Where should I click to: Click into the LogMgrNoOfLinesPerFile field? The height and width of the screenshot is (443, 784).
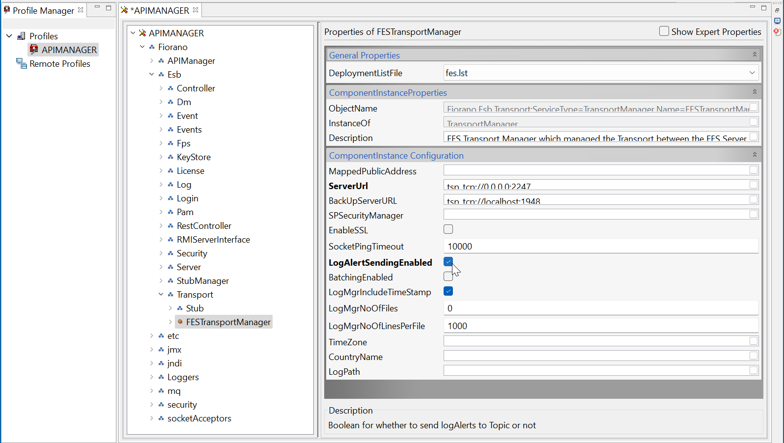(x=601, y=326)
